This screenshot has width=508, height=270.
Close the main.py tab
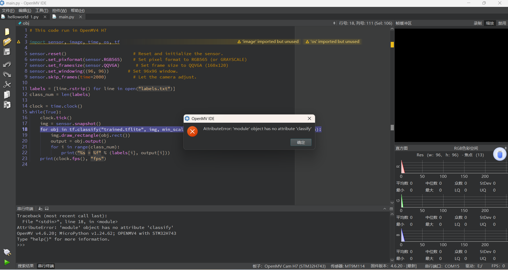coord(80,17)
